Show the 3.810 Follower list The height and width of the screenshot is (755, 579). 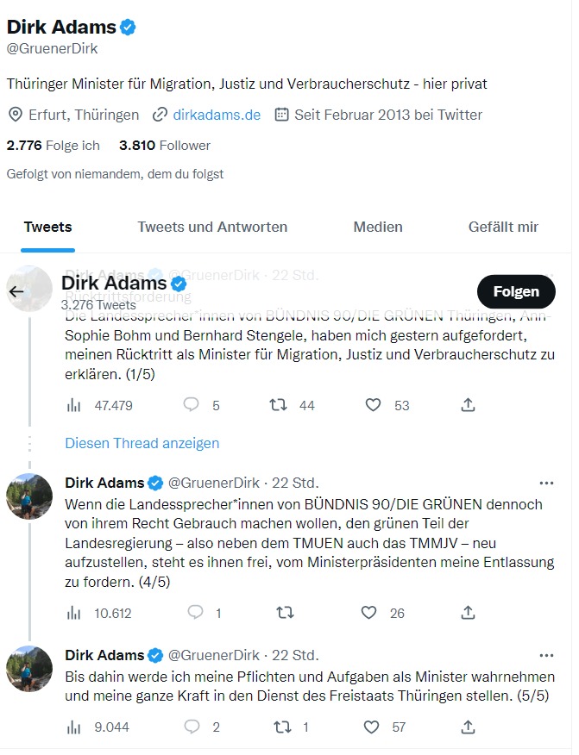[165, 146]
